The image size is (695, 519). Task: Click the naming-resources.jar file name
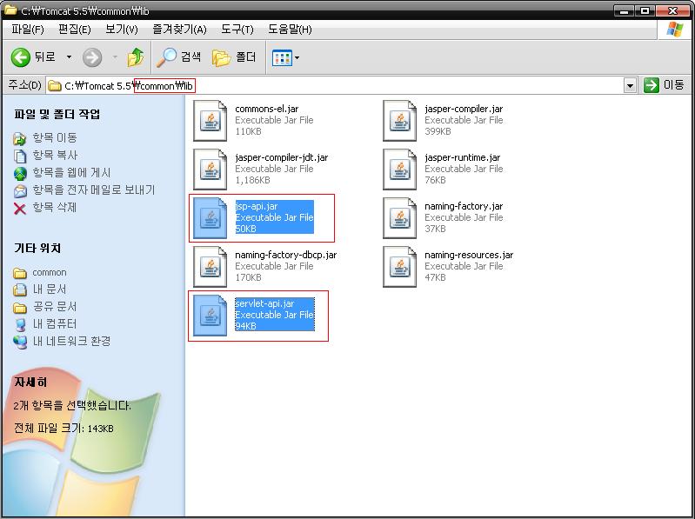tap(469, 255)
